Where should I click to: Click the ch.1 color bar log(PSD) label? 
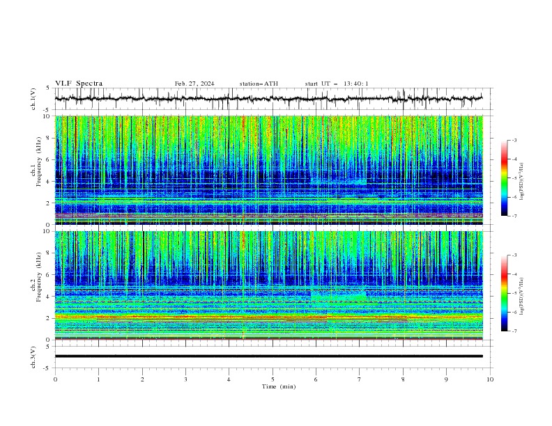(521, 182)
